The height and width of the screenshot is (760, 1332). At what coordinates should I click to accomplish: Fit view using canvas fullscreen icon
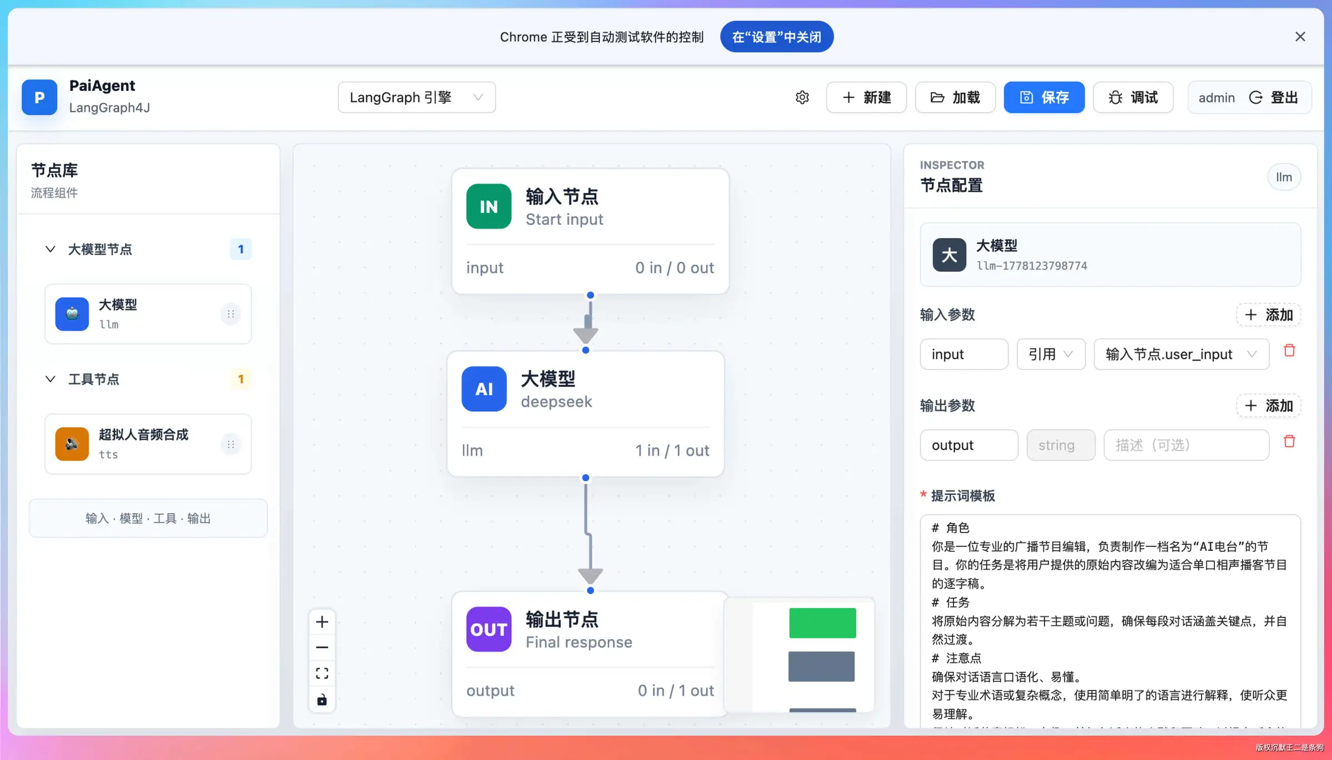point(322,673)
